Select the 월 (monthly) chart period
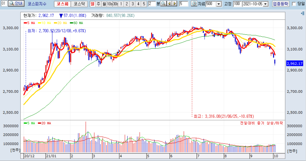The height and width of the screenshot is (161, 306). pos(104,4)
